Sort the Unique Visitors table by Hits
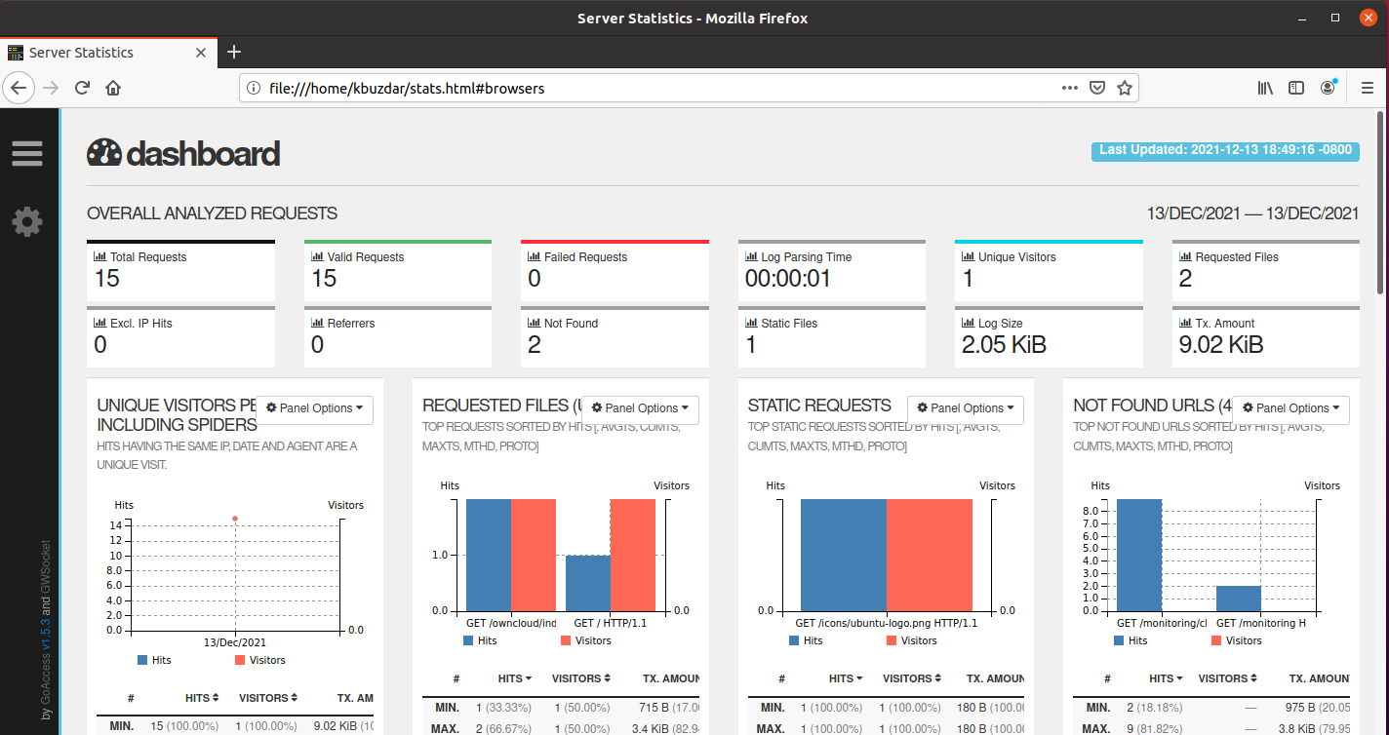1389x735 pixels. tap(202, 698)
